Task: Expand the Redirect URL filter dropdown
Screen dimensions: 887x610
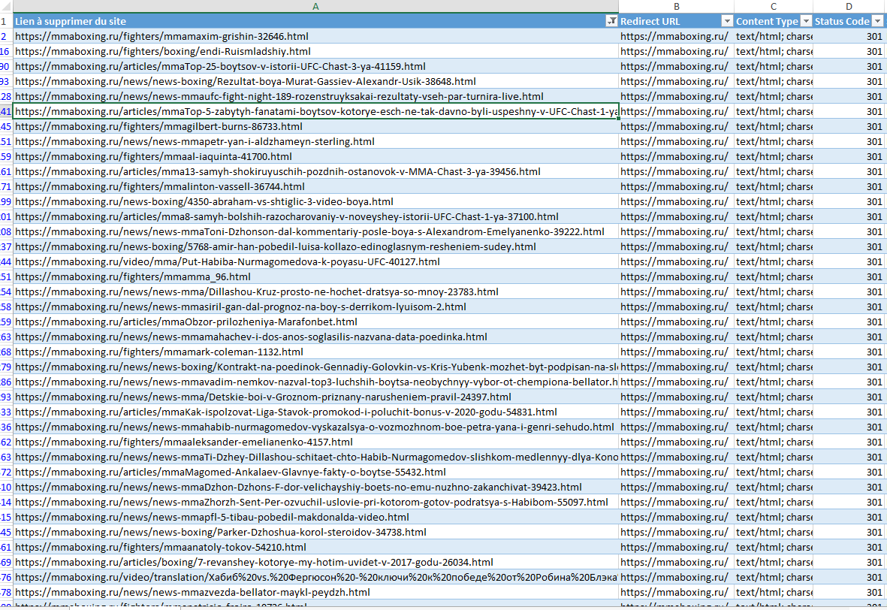Action: (726, 22)
